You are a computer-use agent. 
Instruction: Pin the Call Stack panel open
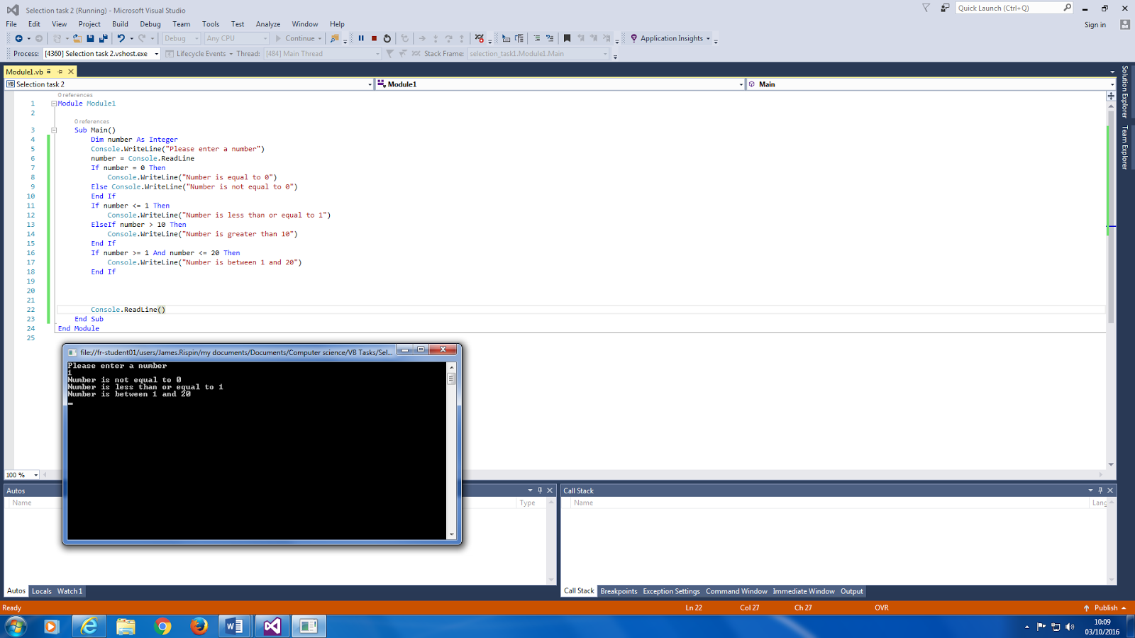pos(1100,490)
